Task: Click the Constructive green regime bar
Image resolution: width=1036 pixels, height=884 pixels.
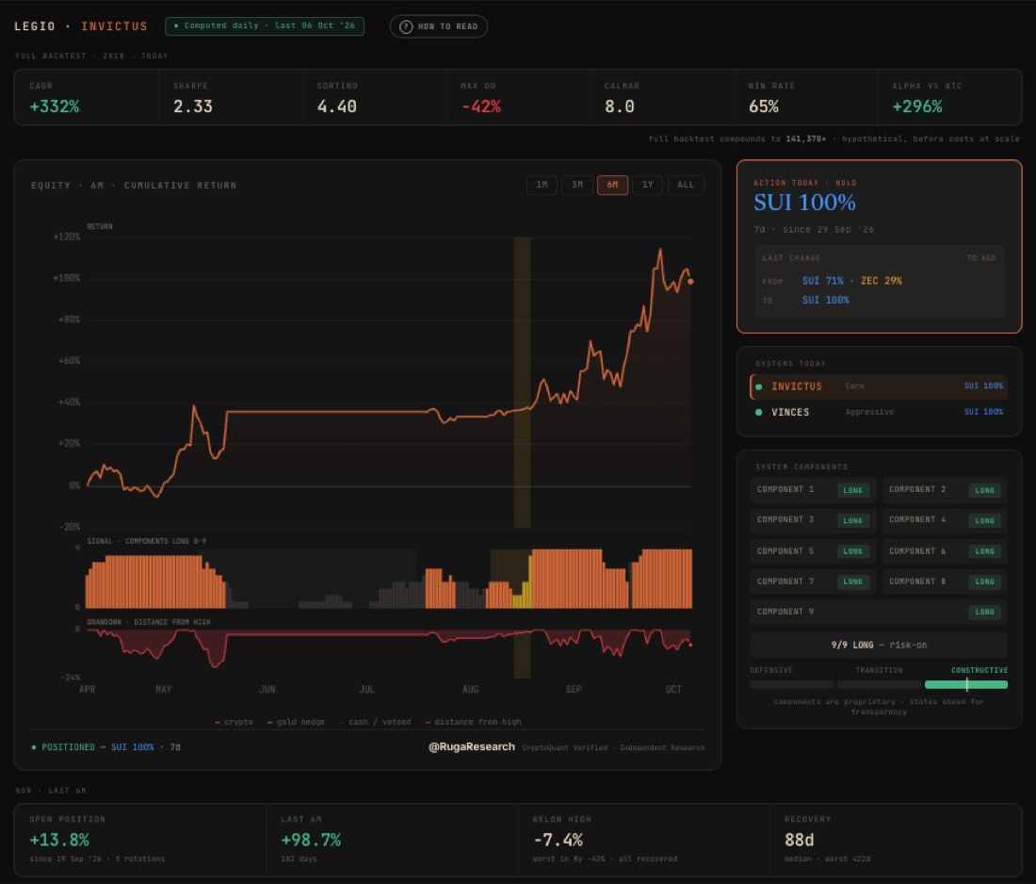Action: pyautogui.click(x=966, y=685)
